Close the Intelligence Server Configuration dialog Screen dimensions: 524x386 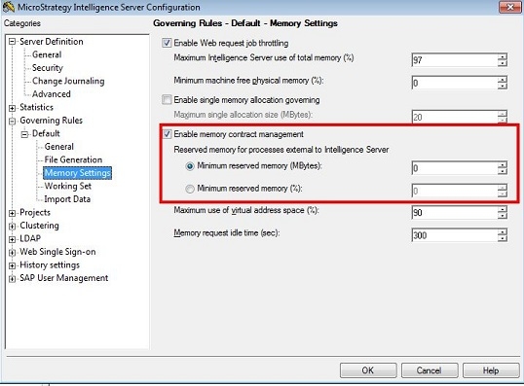coord(510,7)
